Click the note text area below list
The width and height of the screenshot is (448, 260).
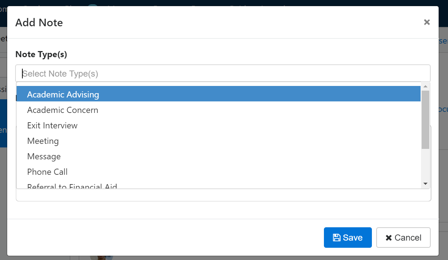[224, 195]
